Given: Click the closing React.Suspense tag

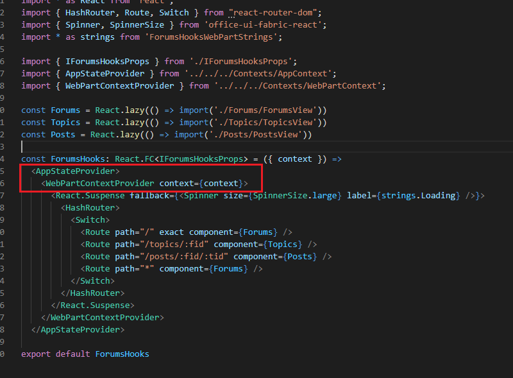Looking at the screenshot, I should click(93, 305).
